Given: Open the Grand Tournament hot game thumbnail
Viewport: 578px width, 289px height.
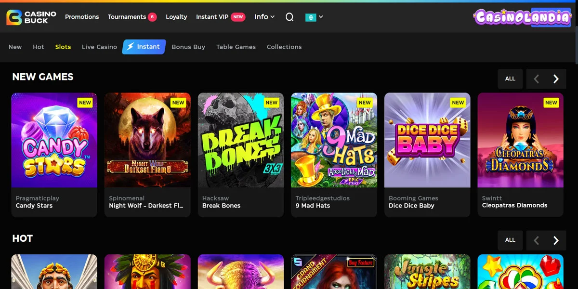Looking at the screenshot, I should pos(334,272).
